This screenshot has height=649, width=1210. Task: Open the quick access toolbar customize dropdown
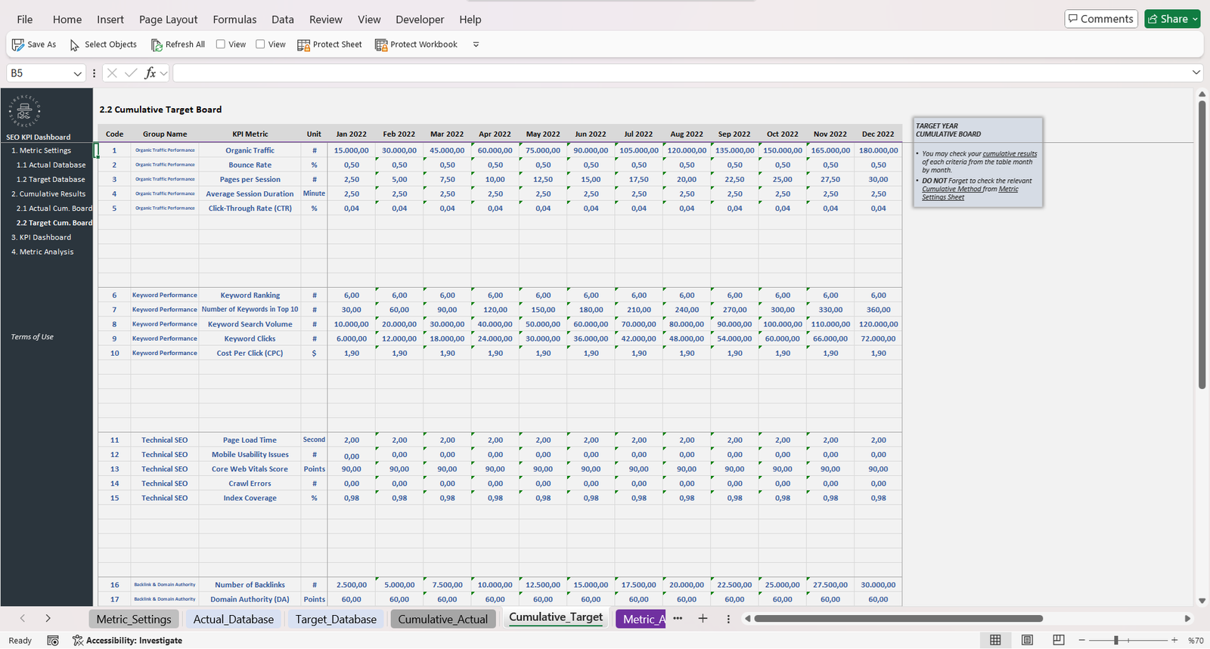coord(476,45)
